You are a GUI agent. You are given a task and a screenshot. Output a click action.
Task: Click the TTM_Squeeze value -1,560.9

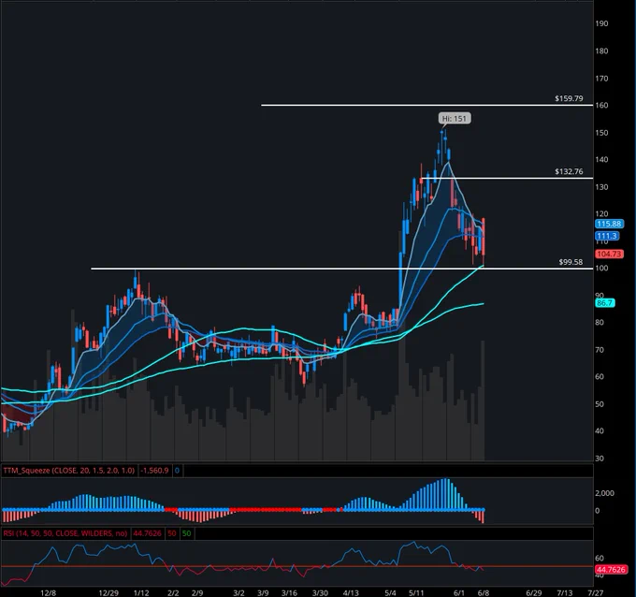(x=154, y=471)
